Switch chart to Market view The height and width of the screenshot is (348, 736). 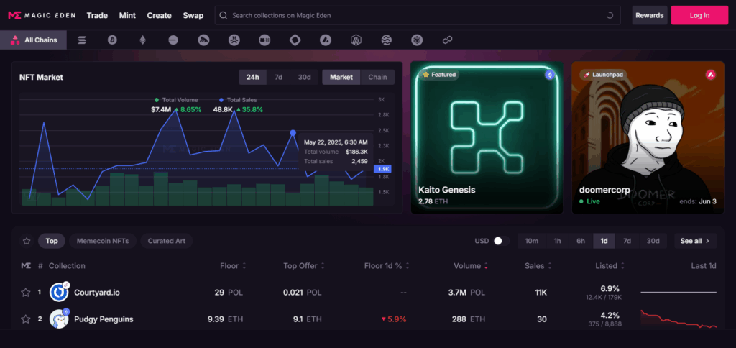341,77
